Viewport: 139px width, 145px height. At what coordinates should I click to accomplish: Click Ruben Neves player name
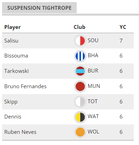[20, 132]
